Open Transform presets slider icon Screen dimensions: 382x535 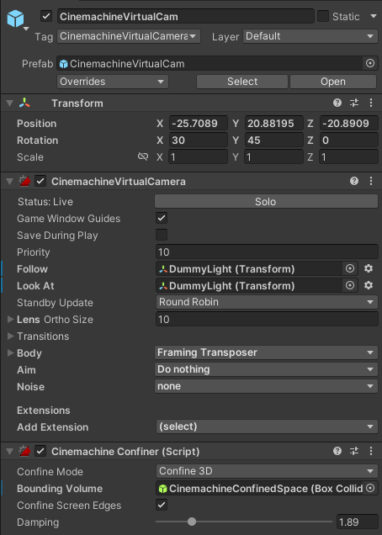pyautogui.click(x=354, y=103)
